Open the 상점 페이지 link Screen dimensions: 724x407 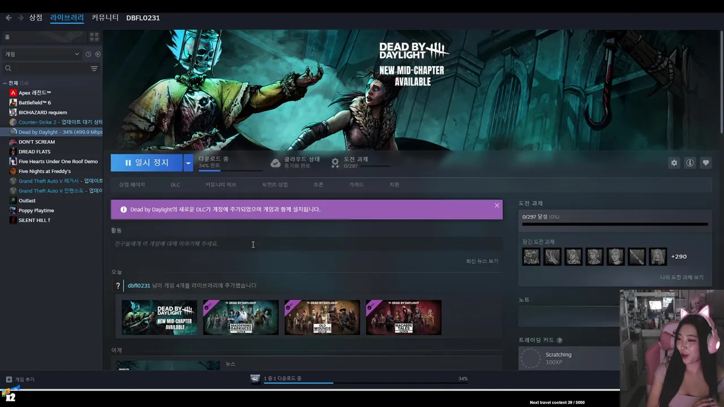(x=132, y=185)
